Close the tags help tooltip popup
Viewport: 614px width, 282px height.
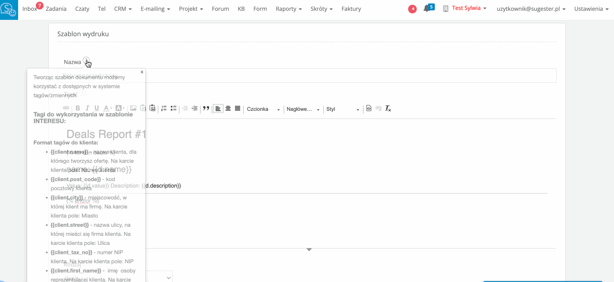(142, 72)
